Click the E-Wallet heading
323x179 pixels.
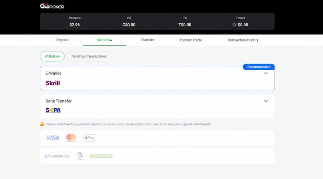tap(53, 73)
